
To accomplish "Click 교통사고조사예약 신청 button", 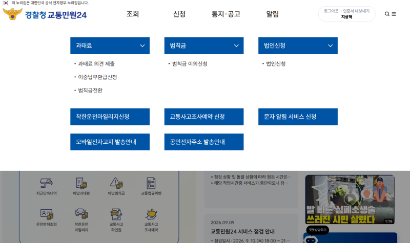I will tap(204, 117).
